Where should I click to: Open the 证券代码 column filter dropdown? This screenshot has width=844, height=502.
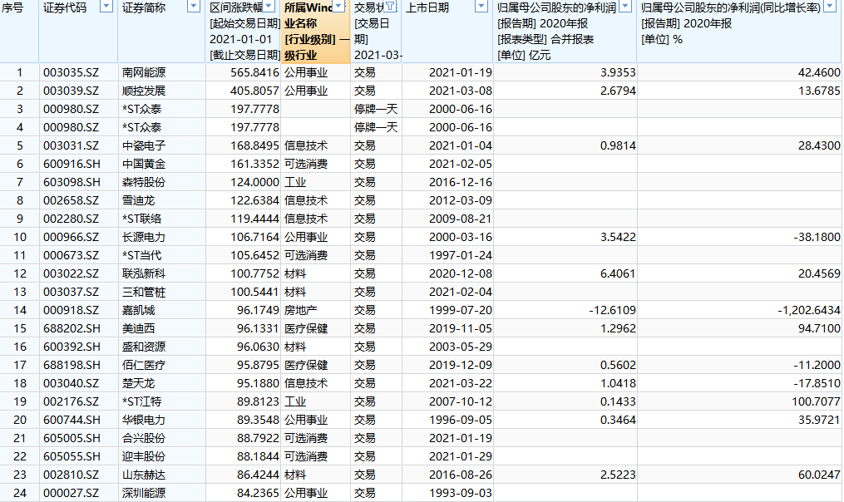point(106,7)
